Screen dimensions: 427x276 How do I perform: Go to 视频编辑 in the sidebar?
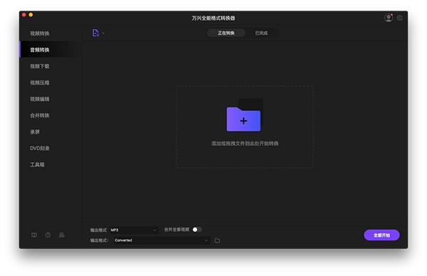40,99
